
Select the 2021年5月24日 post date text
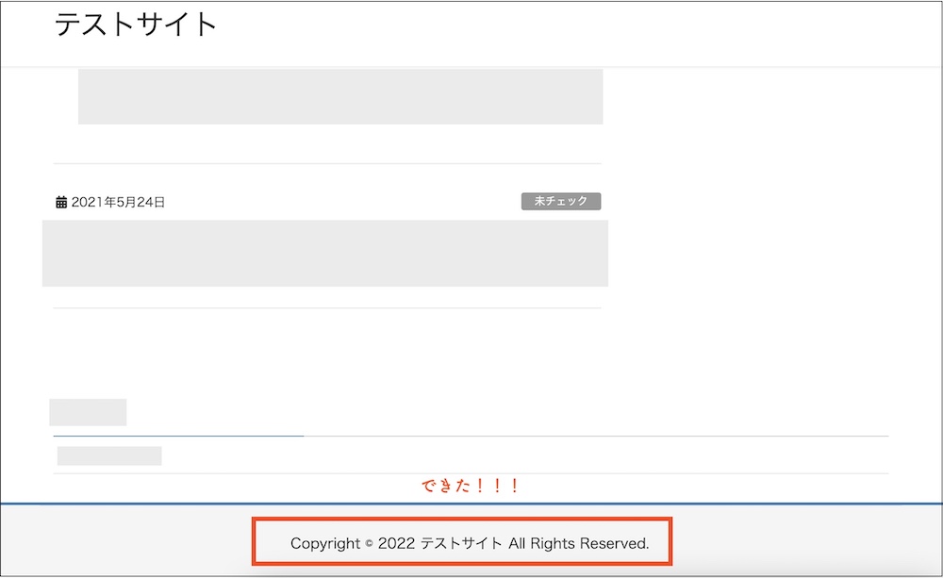click(118, 202)
